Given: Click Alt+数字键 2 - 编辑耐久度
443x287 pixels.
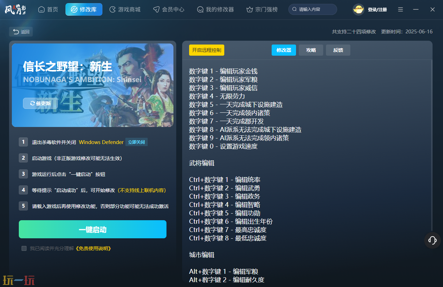Looking at the screenshot, I should point(227,280).
